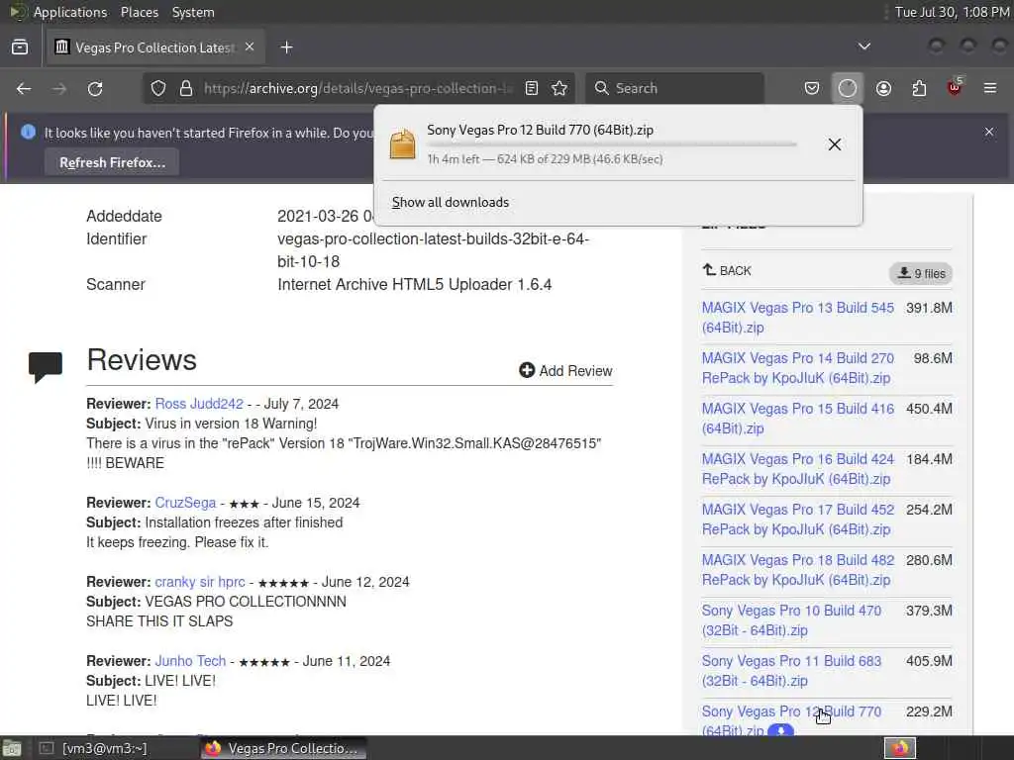Open the System menu

coord(193,12)
